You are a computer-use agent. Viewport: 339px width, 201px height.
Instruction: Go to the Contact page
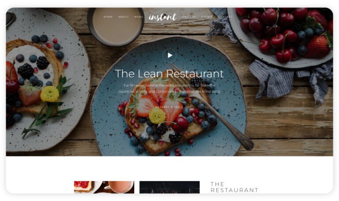225,17
